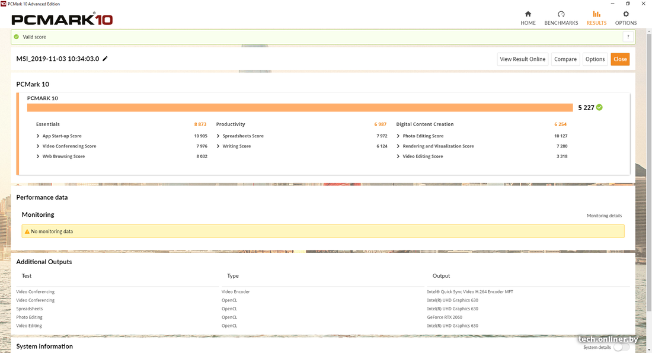Click the Compare button

(565, 59)
